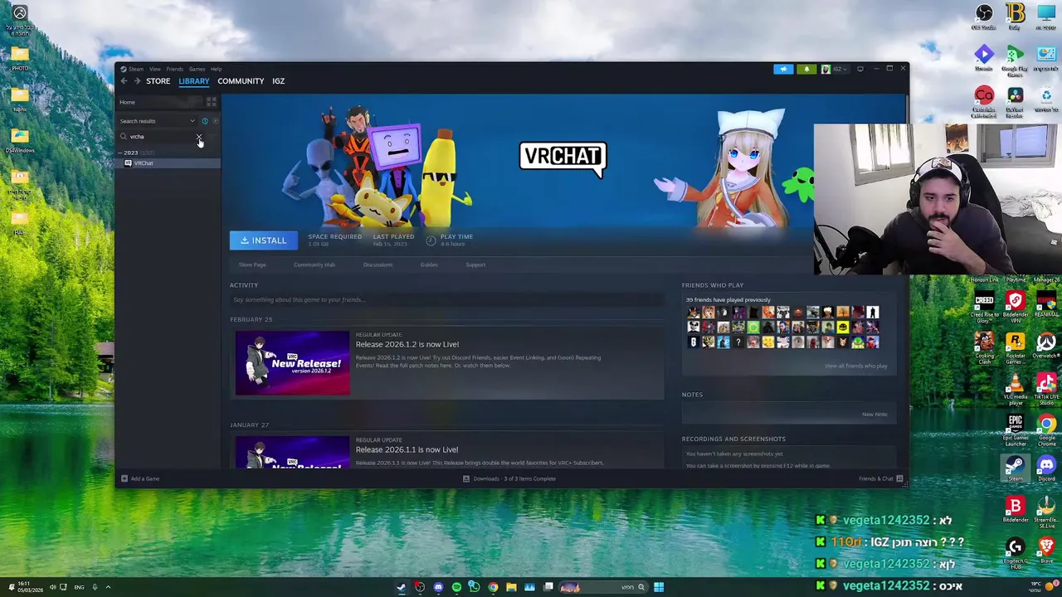This screenshot has width=1062, height=597.
Task: Open OBS Studio desktop shortcut
Action: click(x=984, y=17)
